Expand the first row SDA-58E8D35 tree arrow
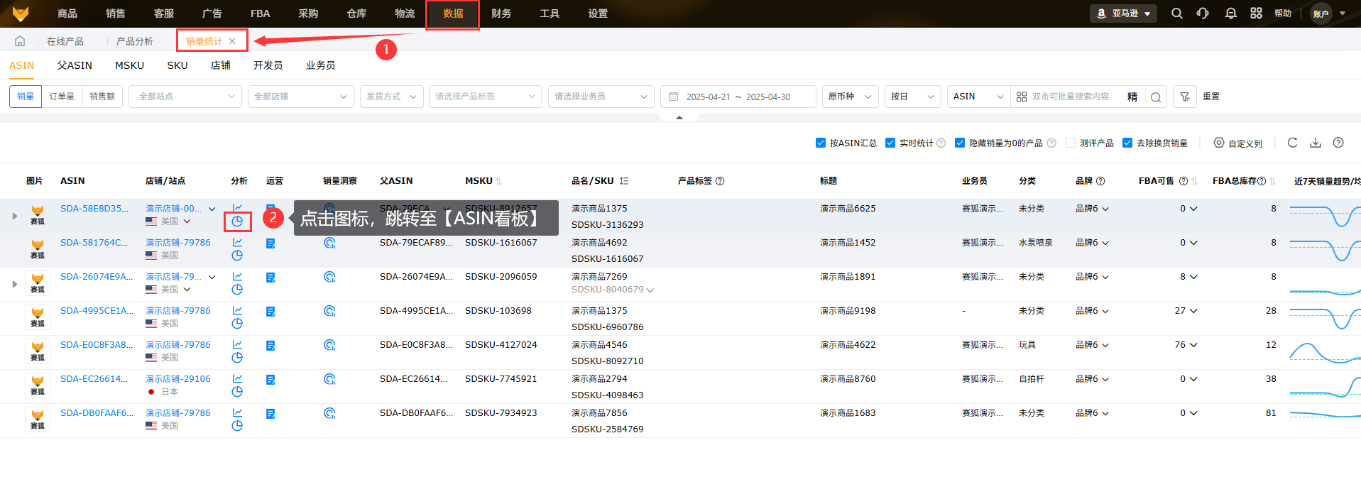 15,216
